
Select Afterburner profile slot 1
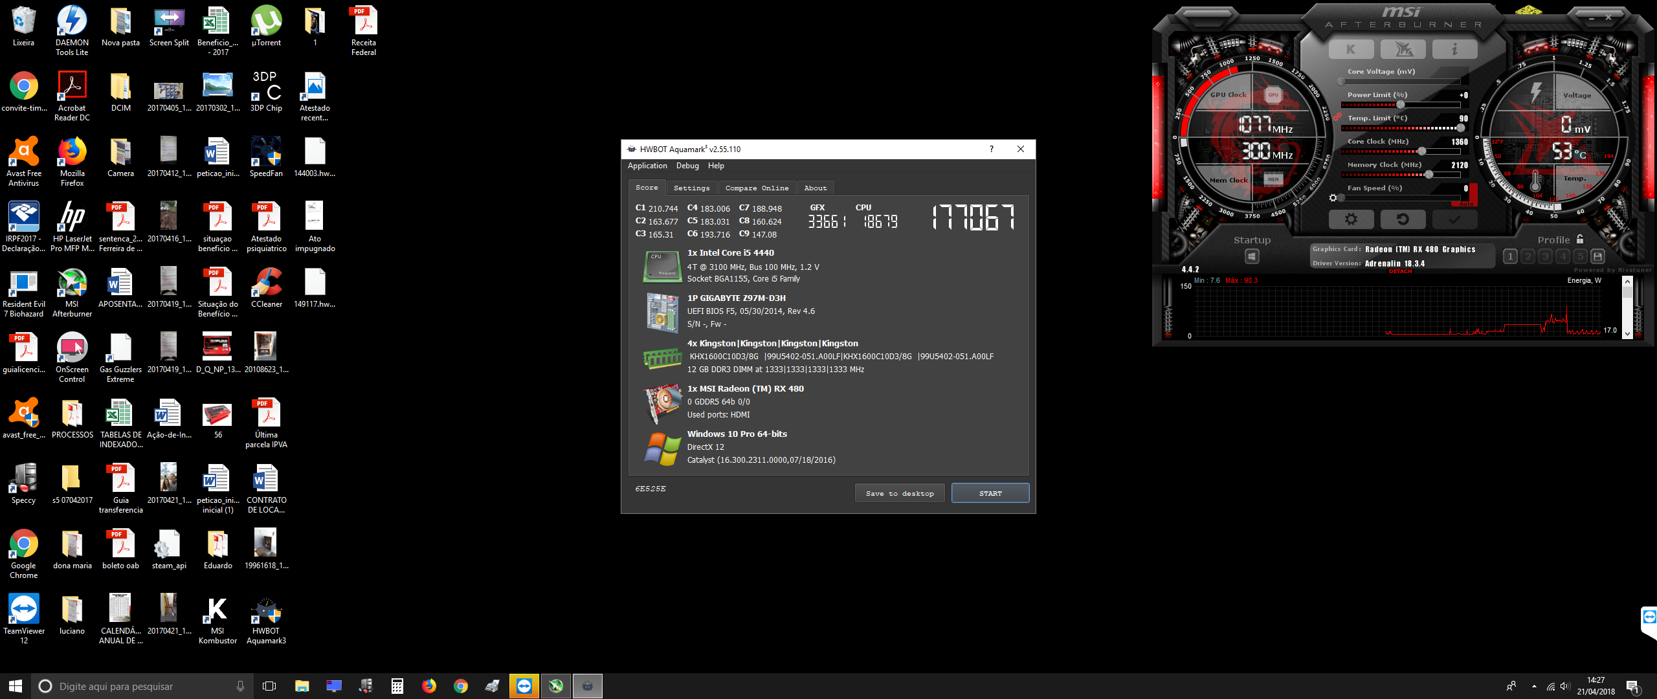(1510, 256)
